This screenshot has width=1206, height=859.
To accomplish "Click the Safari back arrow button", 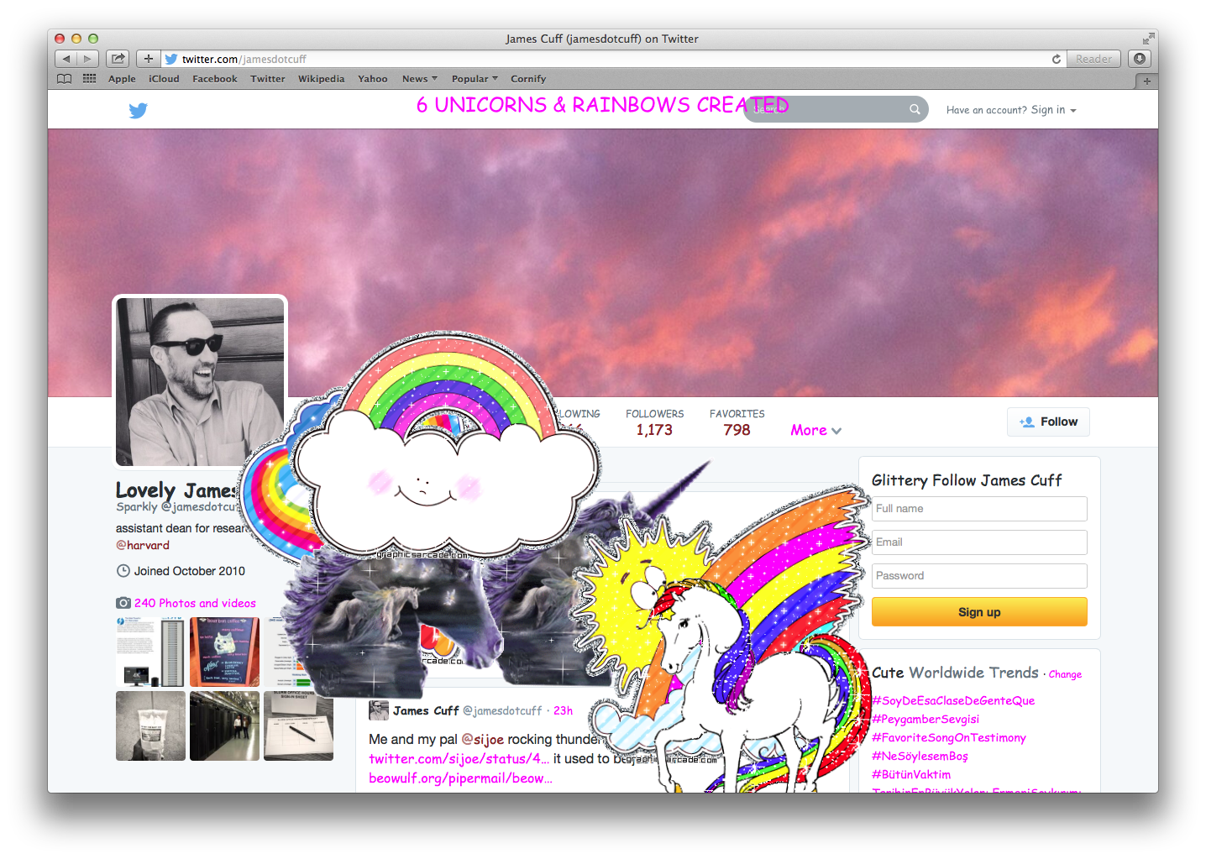I will click(x=66, y=59).
